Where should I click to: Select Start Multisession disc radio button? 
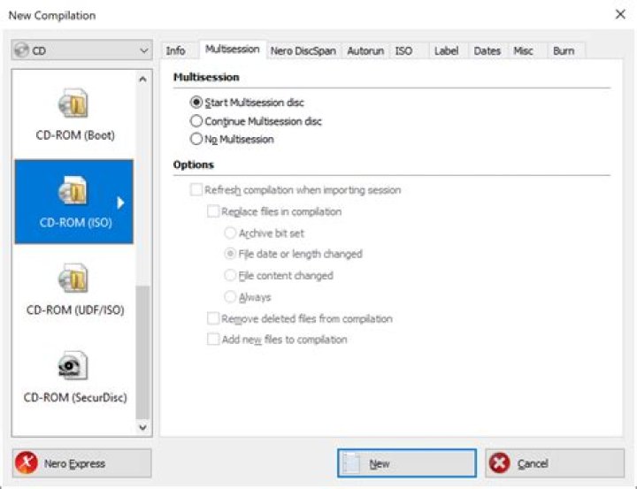(x=196, y=103)
